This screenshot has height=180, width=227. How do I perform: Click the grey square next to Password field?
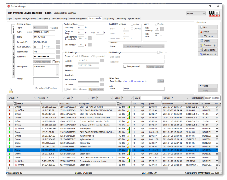[58, 57]
